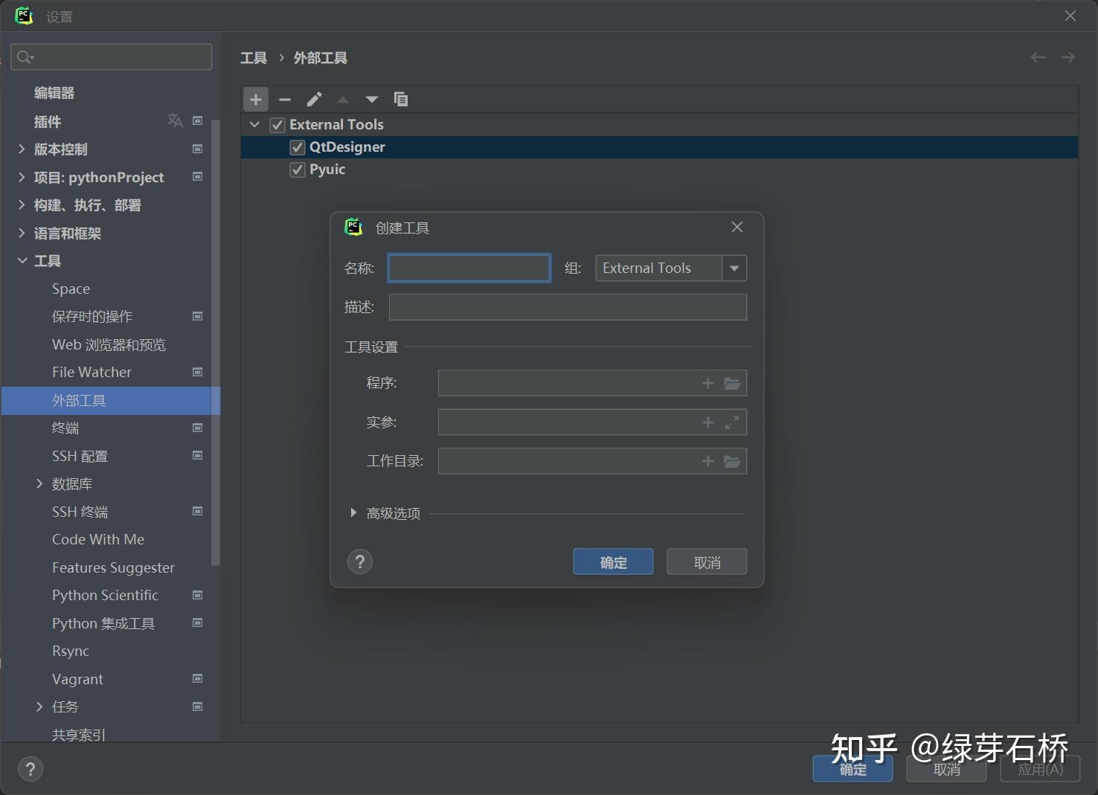The width and height of the screenshot is (1098, 795).
Task: Expand the 高级选项 section
Action: pos(353,512)
